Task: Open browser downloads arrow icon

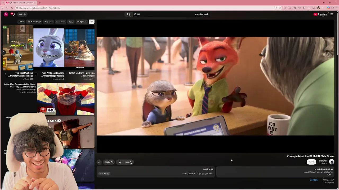Action: [309, 8]
